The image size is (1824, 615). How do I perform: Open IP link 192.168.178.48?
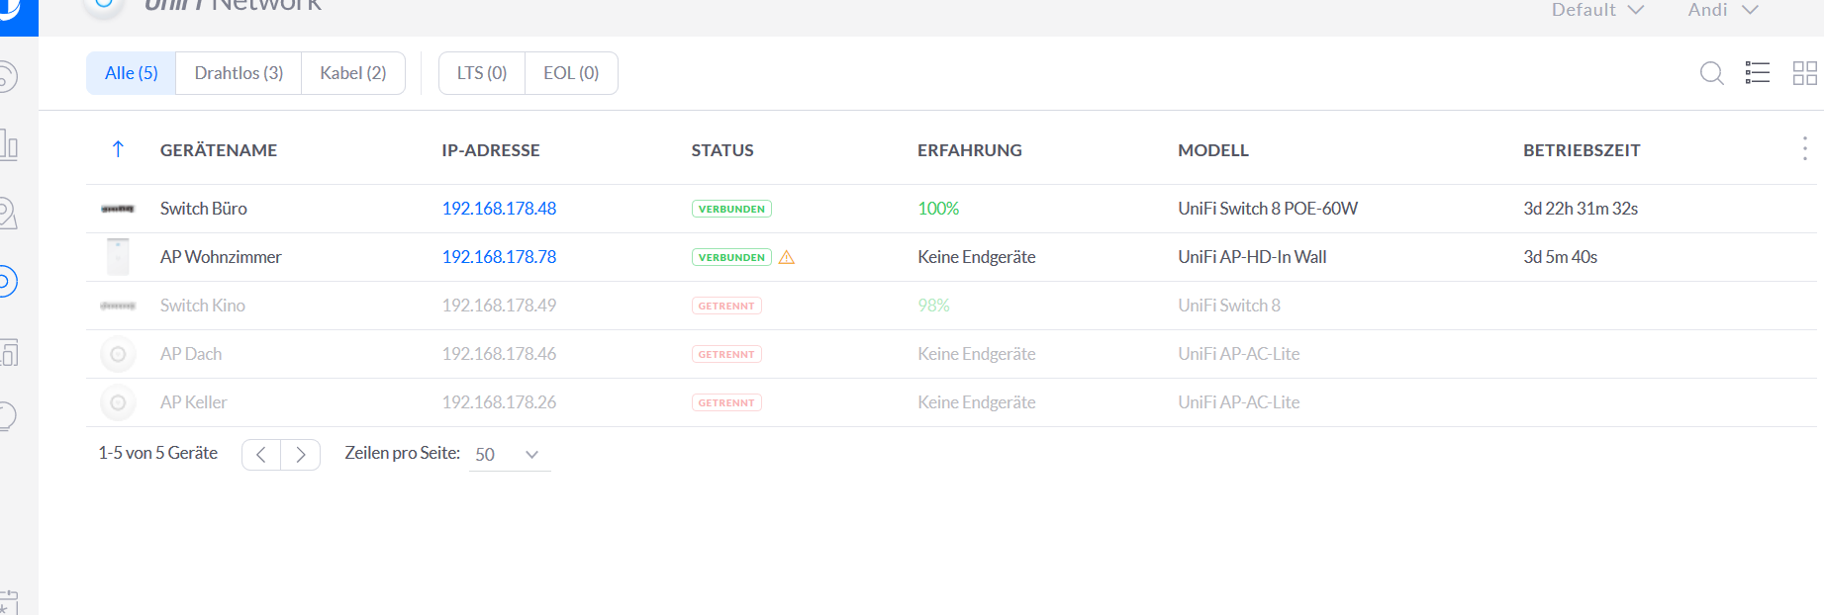(x=499, y=209)
